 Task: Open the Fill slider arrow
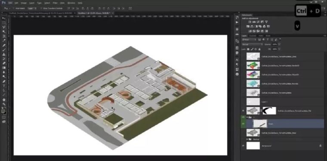point(279,49)
